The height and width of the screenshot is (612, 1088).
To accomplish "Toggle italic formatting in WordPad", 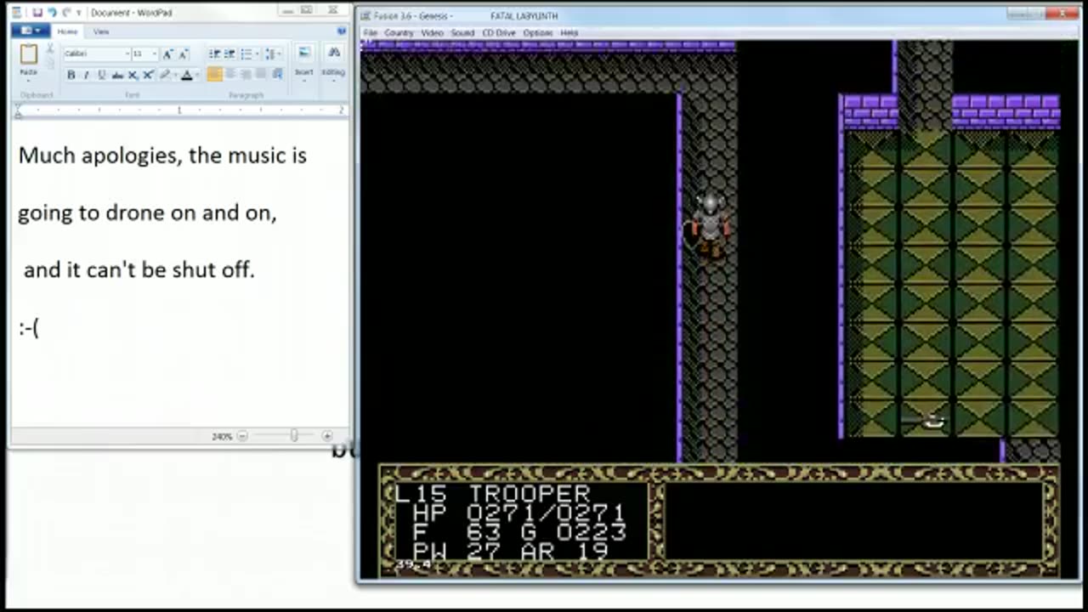I will pyautogui.click(x=87, y=75).
